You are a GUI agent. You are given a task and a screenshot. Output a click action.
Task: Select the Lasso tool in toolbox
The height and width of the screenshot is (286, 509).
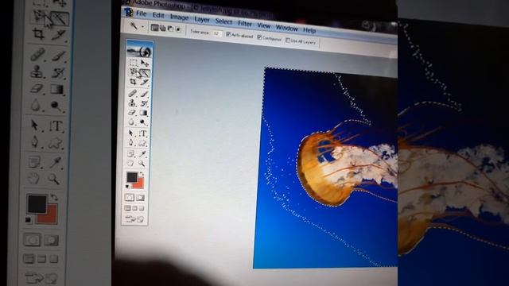134,72
